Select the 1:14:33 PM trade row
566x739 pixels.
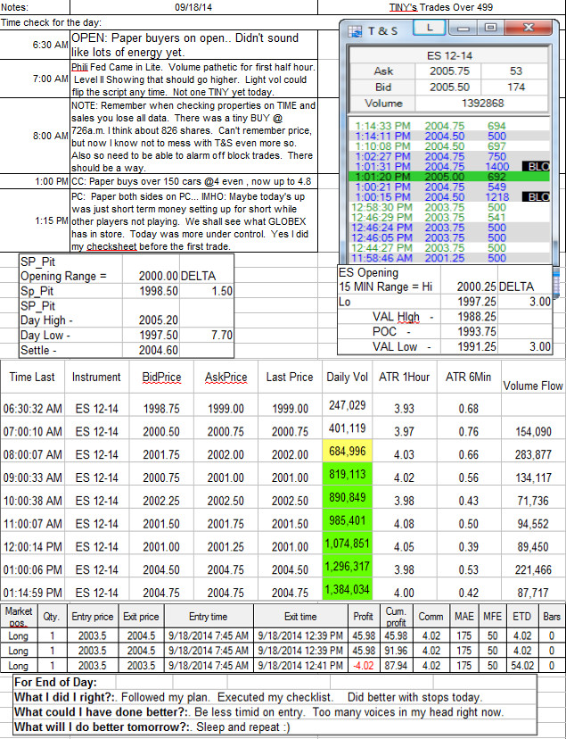coord(449,126)
